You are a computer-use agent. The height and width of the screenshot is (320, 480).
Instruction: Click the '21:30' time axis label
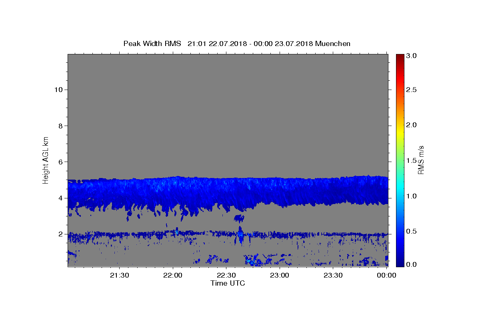pyautogui.click(x=119, y=275)
